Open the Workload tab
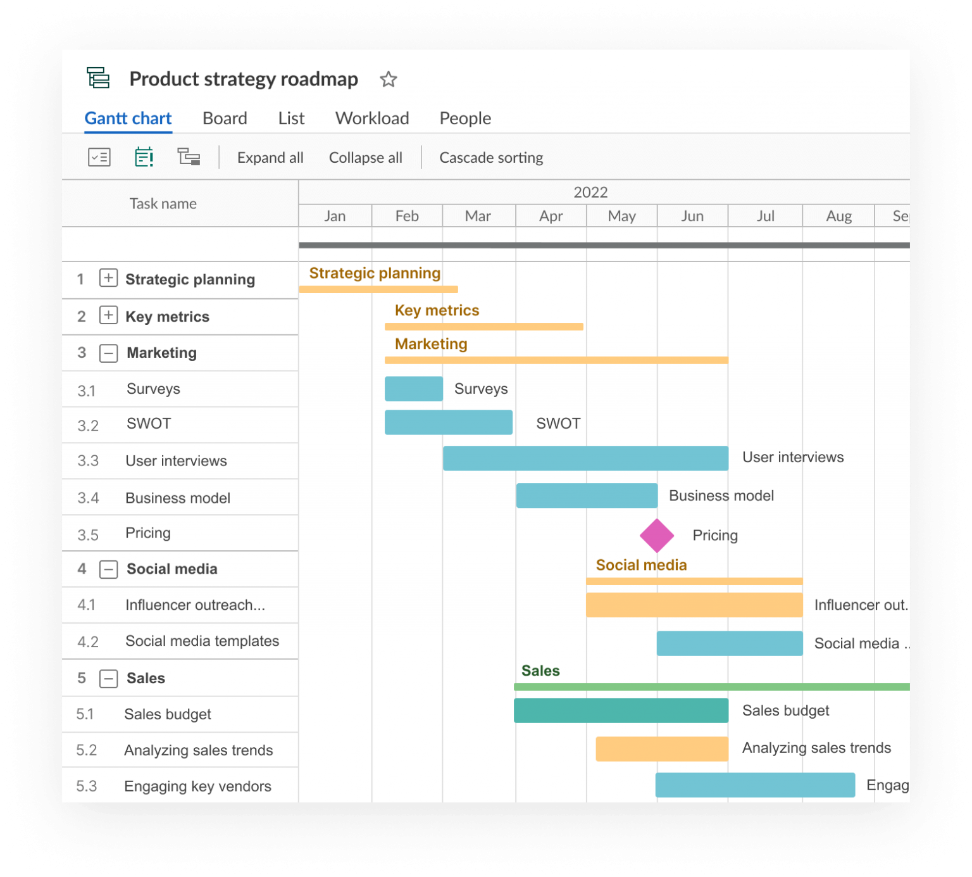 tap(372, 118)
